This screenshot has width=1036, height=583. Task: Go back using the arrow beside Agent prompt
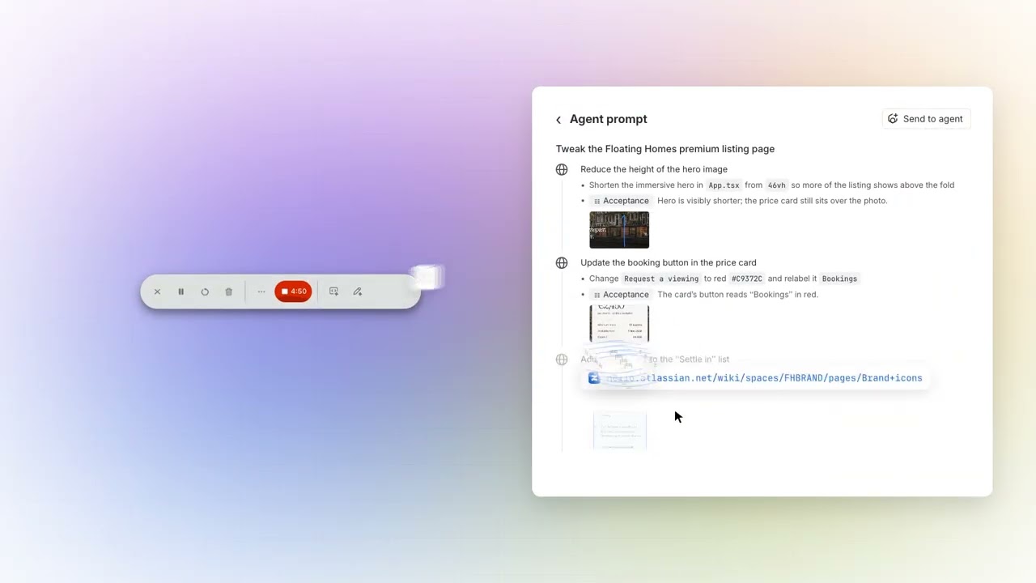coord(558,120)
